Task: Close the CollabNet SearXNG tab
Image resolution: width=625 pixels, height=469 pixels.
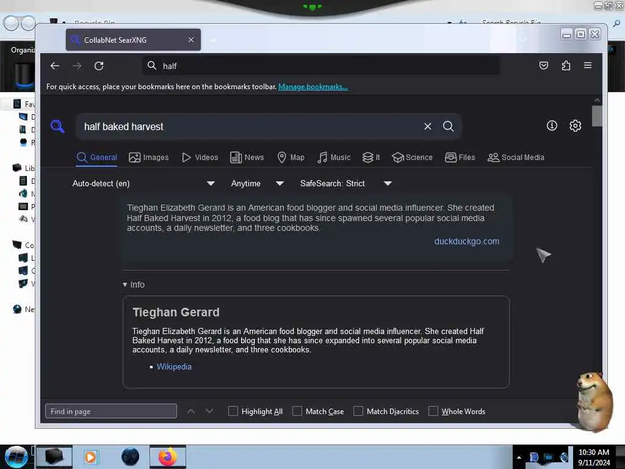Action: [191, 40]
